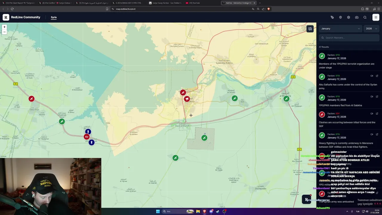Open File Explorer from the taskbar

(198, 211)
